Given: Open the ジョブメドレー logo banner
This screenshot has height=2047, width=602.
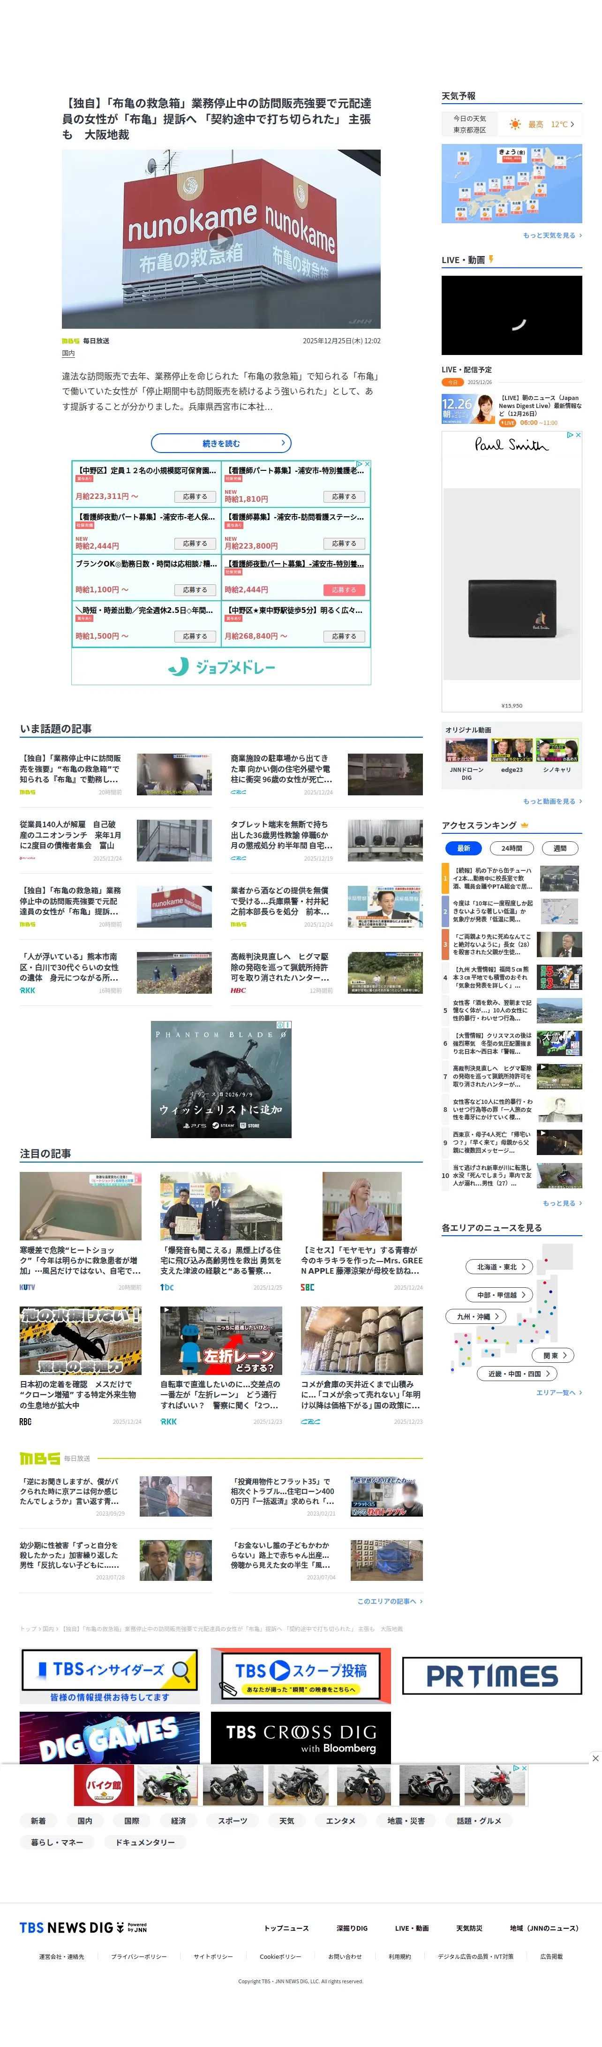Looking at the screenshot, I should point(221,667).
